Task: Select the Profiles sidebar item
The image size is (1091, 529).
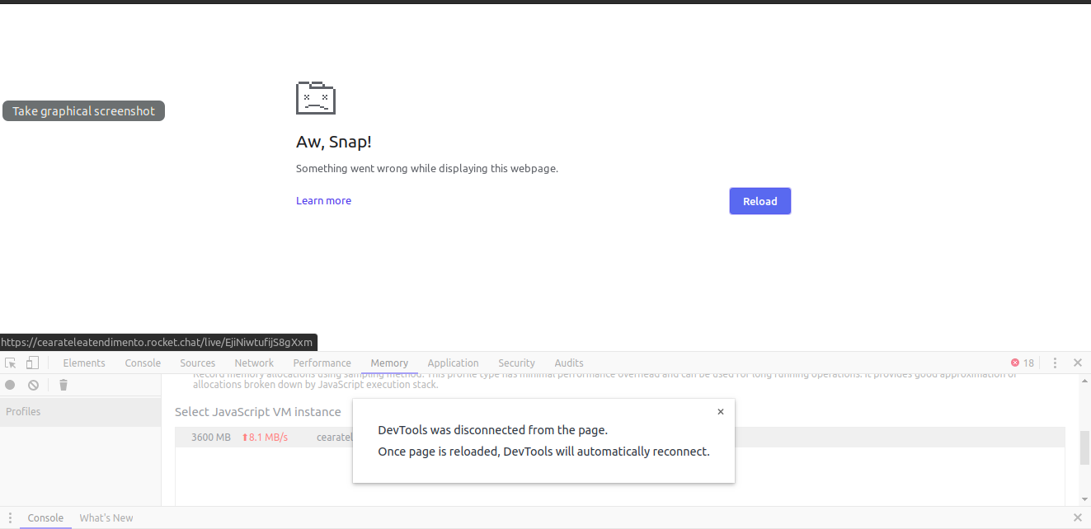Action: (x=81, y=412)
